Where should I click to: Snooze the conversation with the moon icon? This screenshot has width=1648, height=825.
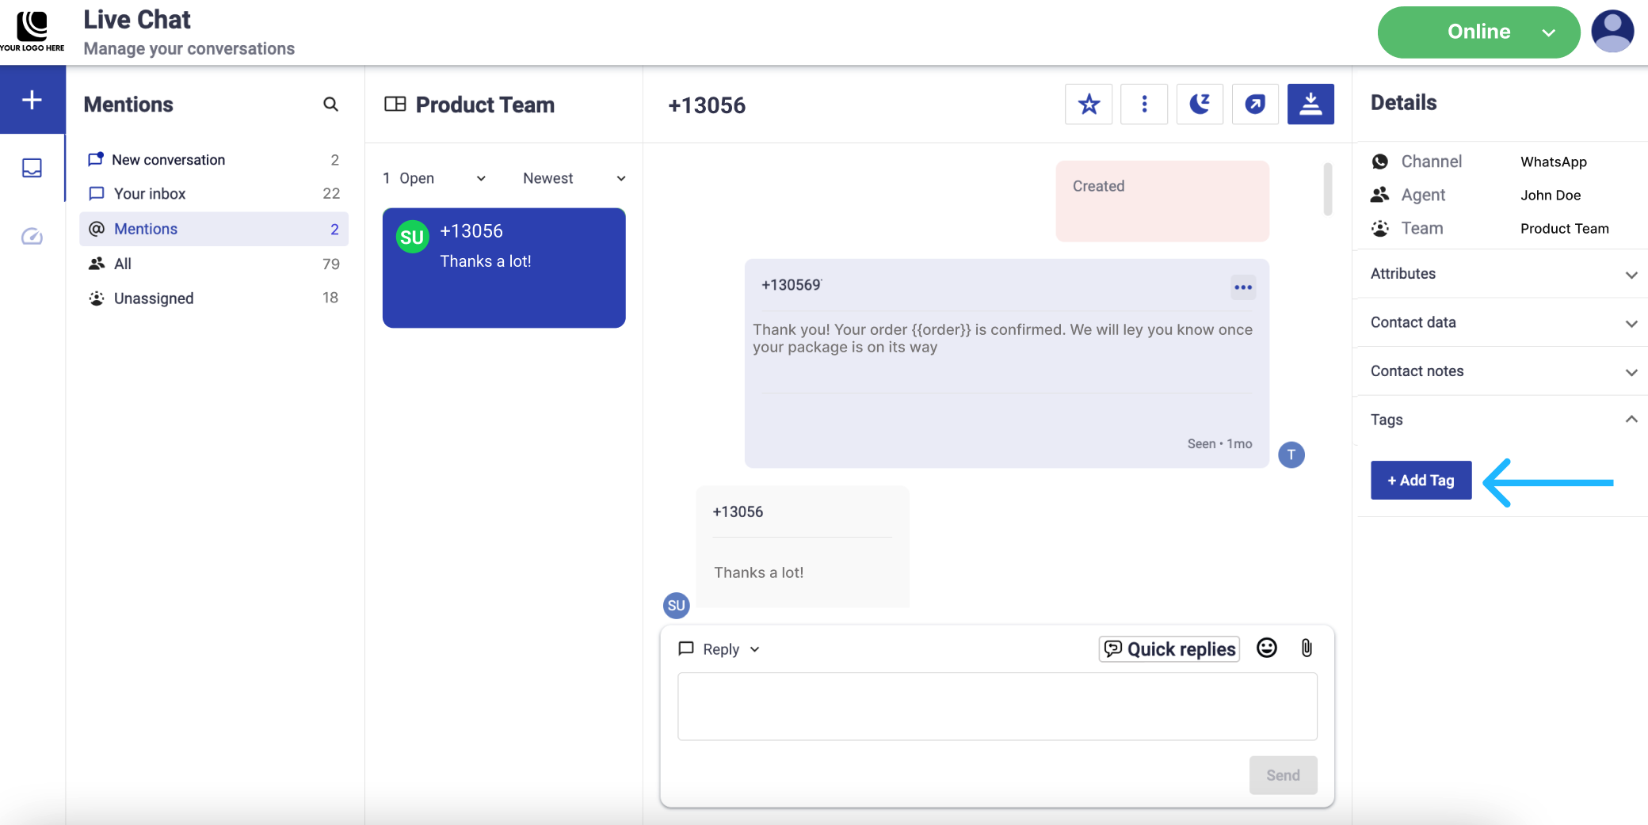[1200, 105]
